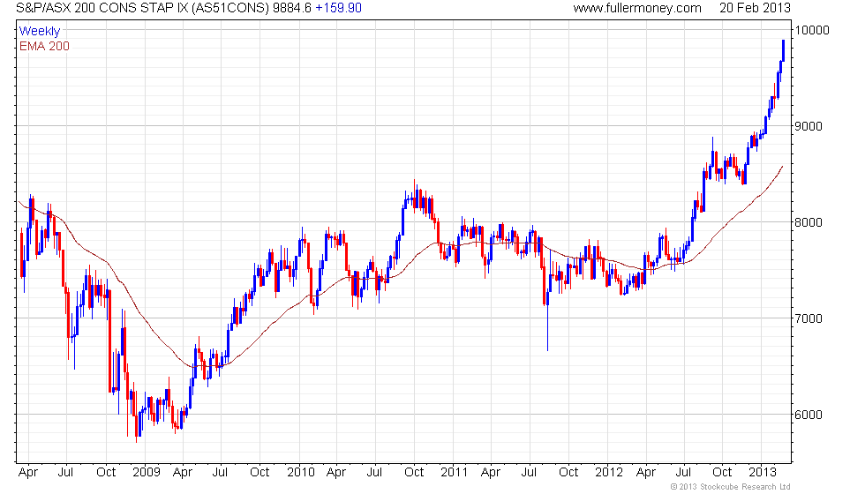This screenshot has height=494, width=865.
Task: Click the 9884.6 last price value
Action: [x=291, y=8]
